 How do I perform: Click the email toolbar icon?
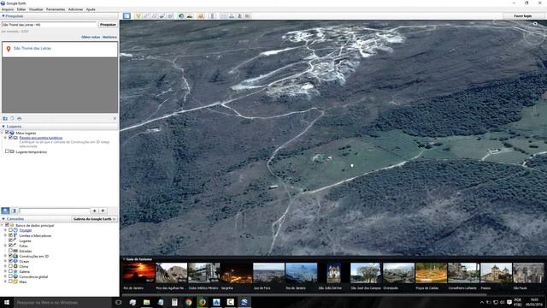[x=223, y=16]
